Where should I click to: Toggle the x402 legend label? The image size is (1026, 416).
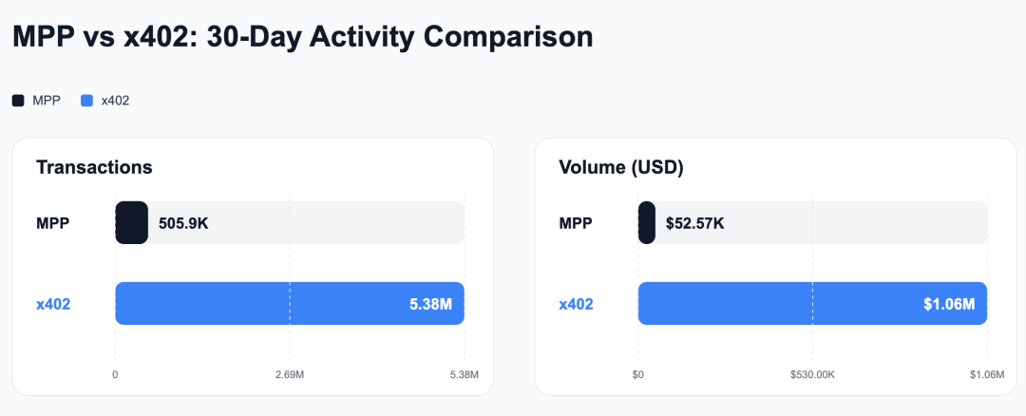point(115,101)
